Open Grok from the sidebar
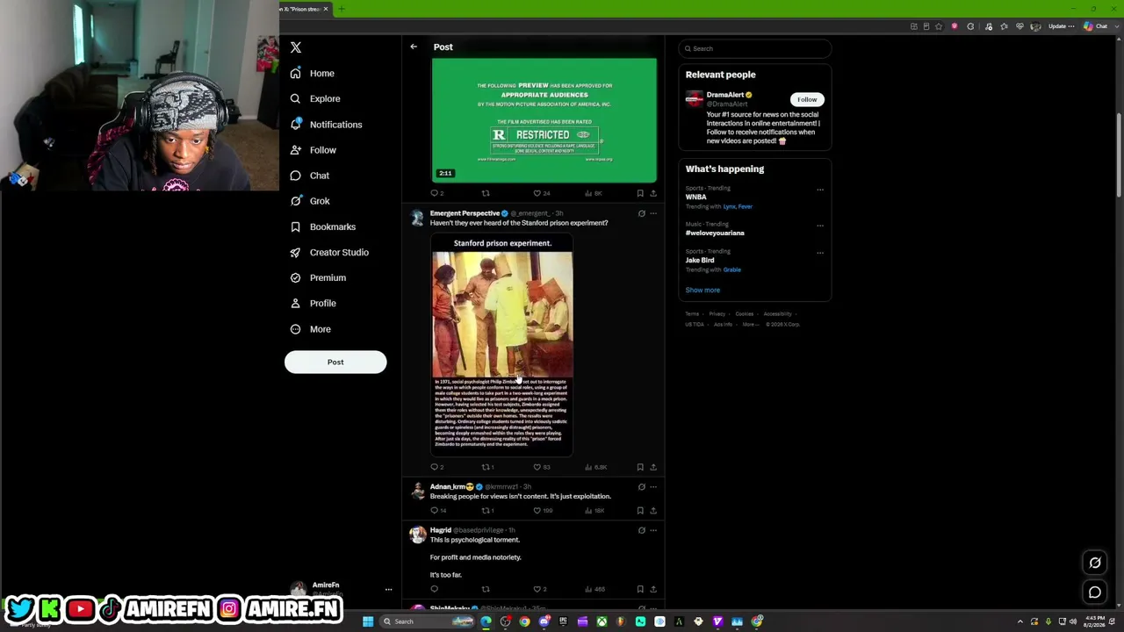1124x632 pixels. point(310,201)
